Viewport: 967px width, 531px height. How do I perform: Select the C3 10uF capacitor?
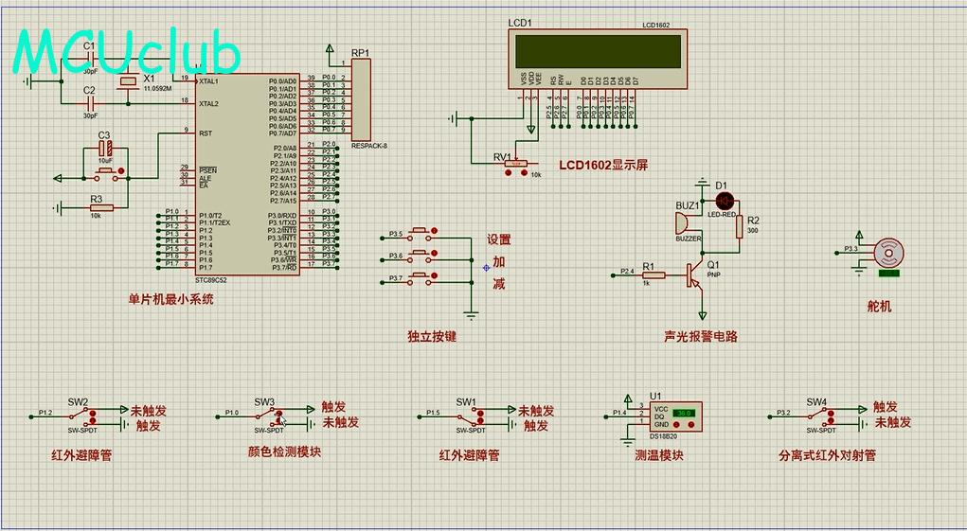[105, 150]
